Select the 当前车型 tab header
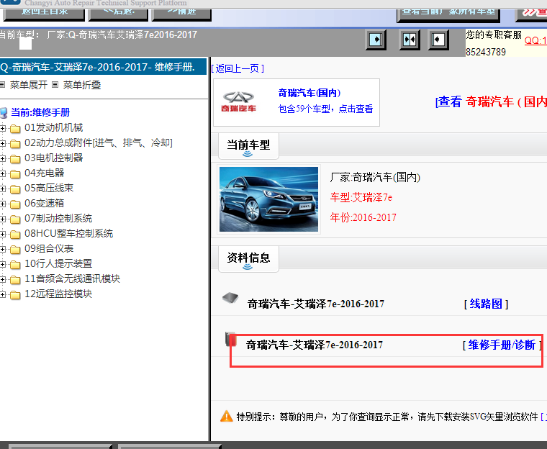This screenshot has width=547, height=449. [248, 146]
